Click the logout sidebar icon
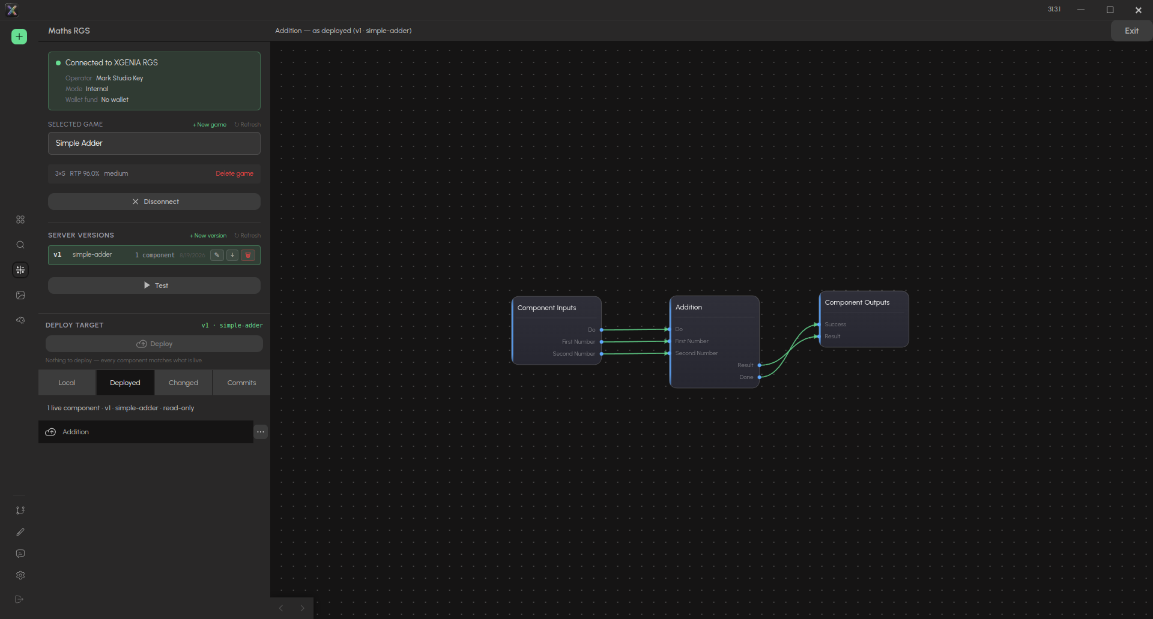Screen dimensions: 1153x619 pos(19,599)
